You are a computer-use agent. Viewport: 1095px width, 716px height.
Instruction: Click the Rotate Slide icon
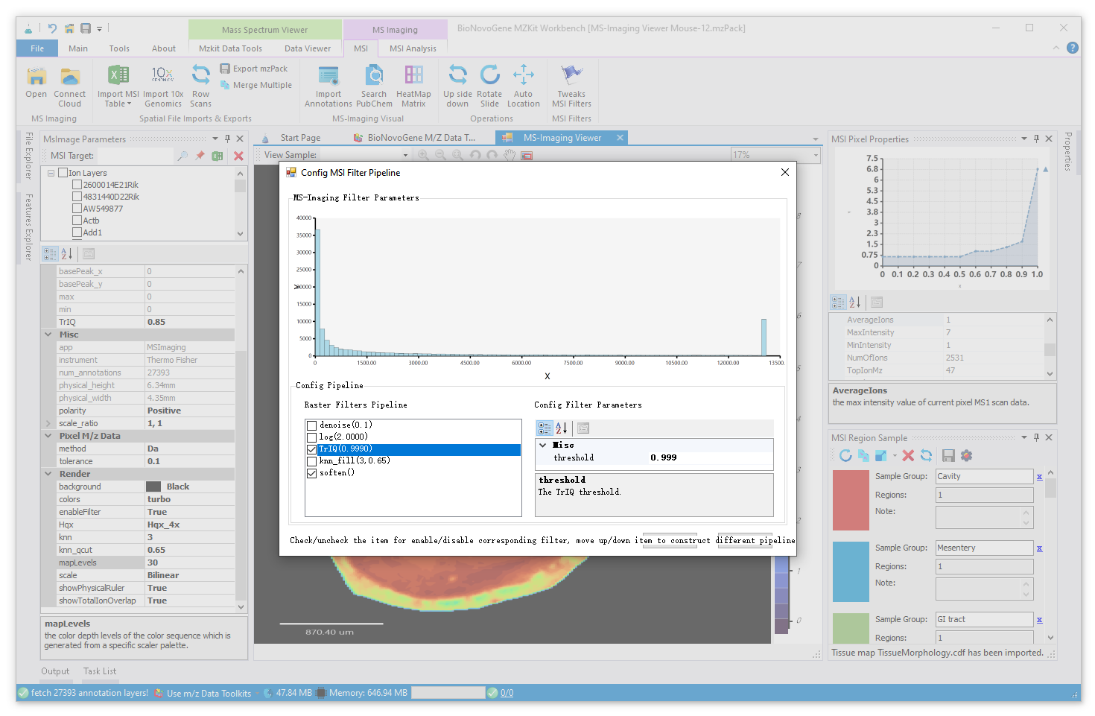click(x=489, y=75)
